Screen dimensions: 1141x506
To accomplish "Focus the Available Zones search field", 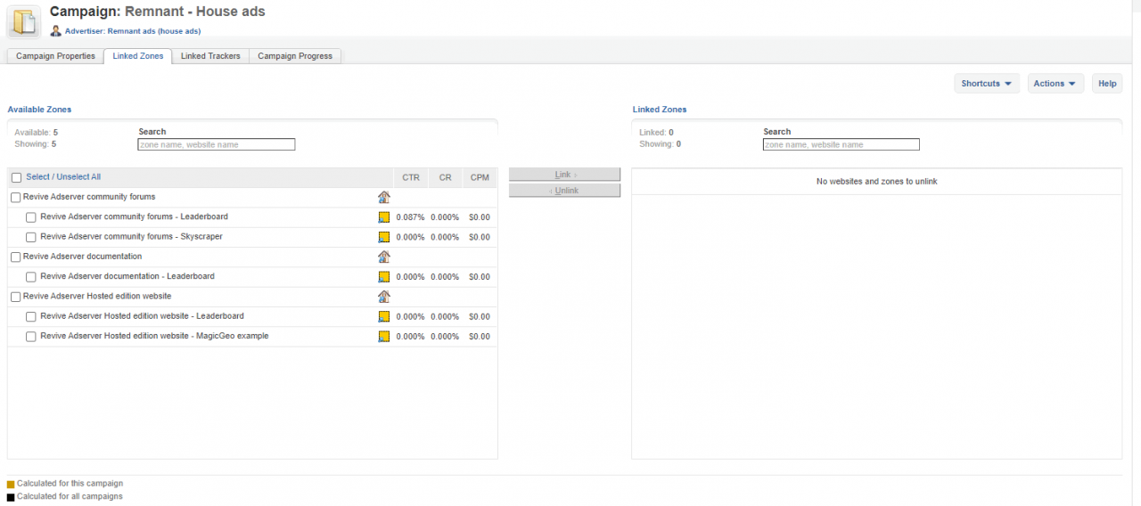I will click(217, 144).
